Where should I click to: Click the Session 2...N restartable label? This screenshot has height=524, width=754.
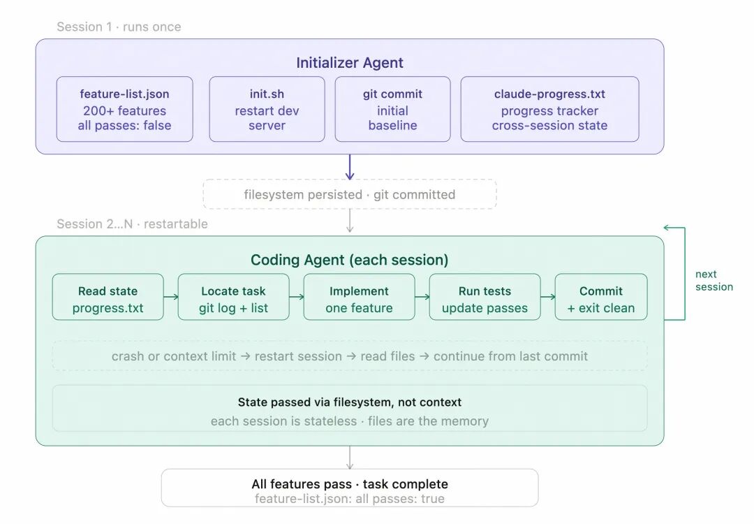pos(132,224)
